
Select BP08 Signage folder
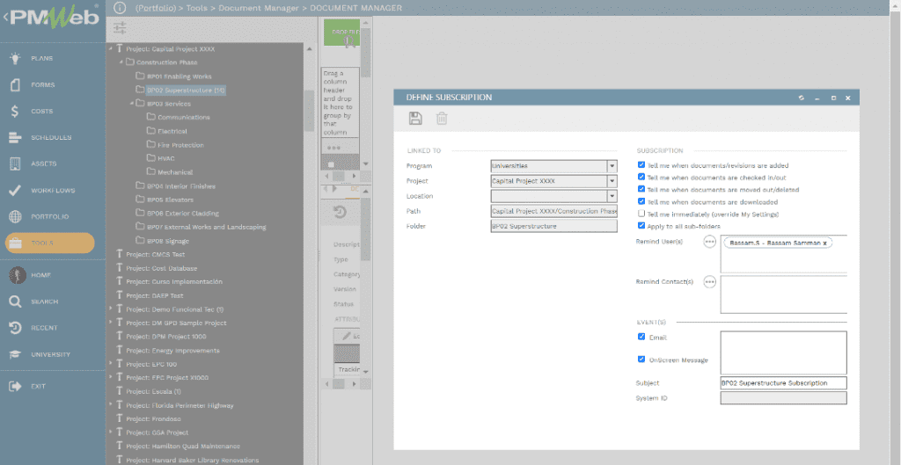pos(168,241)
